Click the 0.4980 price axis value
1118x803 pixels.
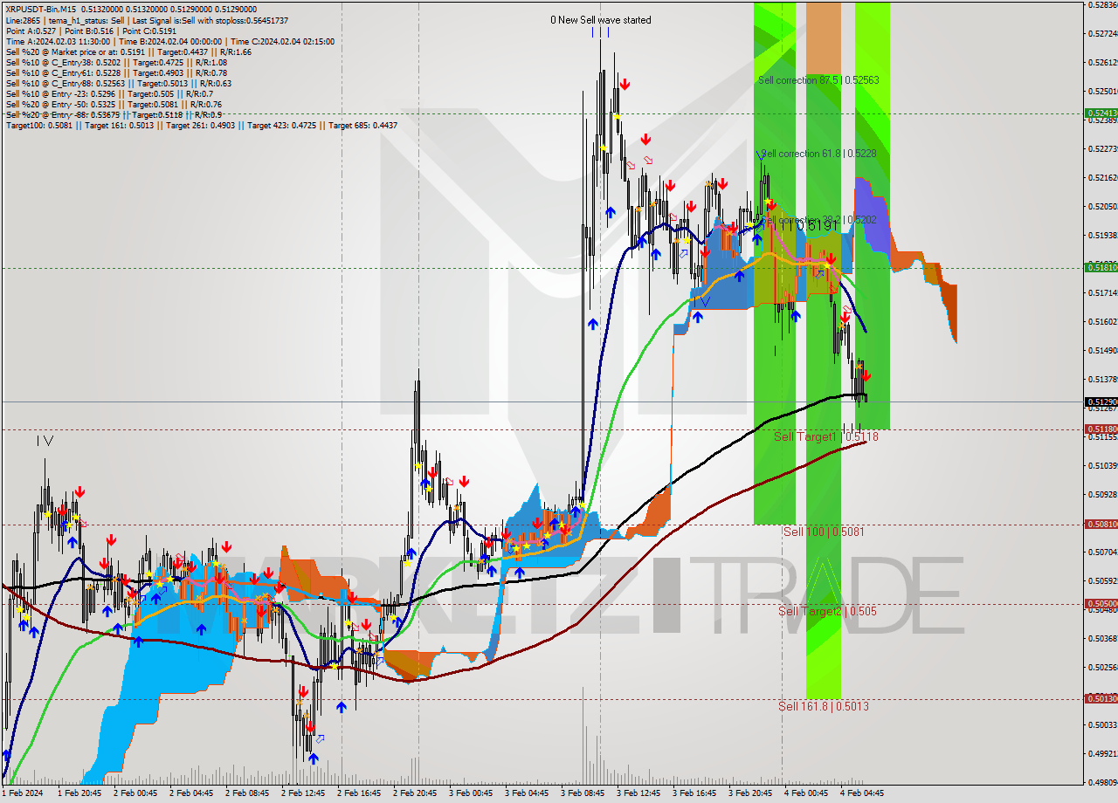coord(1103,782)
